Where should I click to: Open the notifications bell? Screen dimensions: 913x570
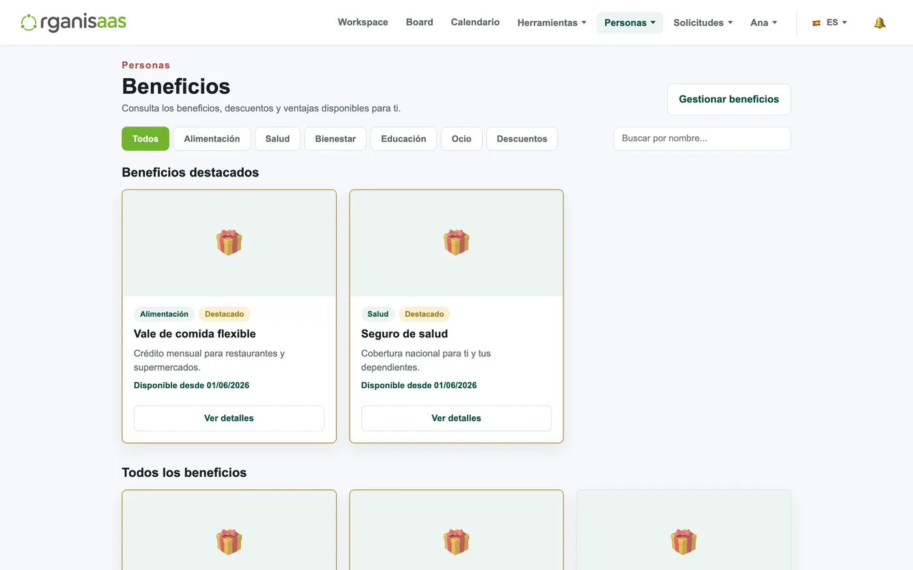[x=880, y=23]
